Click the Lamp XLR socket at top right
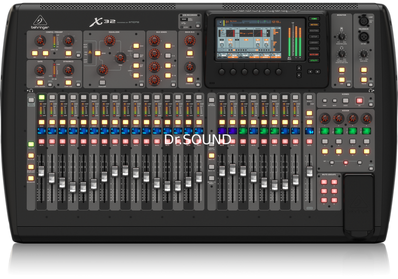 coord(364,21)
